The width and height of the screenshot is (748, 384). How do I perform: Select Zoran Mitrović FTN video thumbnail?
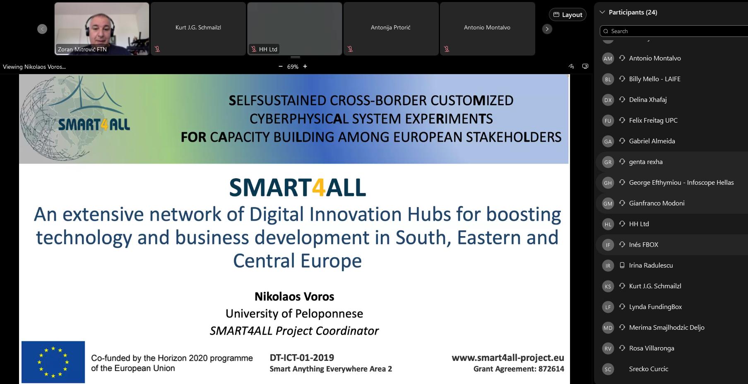tap(102, 29)
